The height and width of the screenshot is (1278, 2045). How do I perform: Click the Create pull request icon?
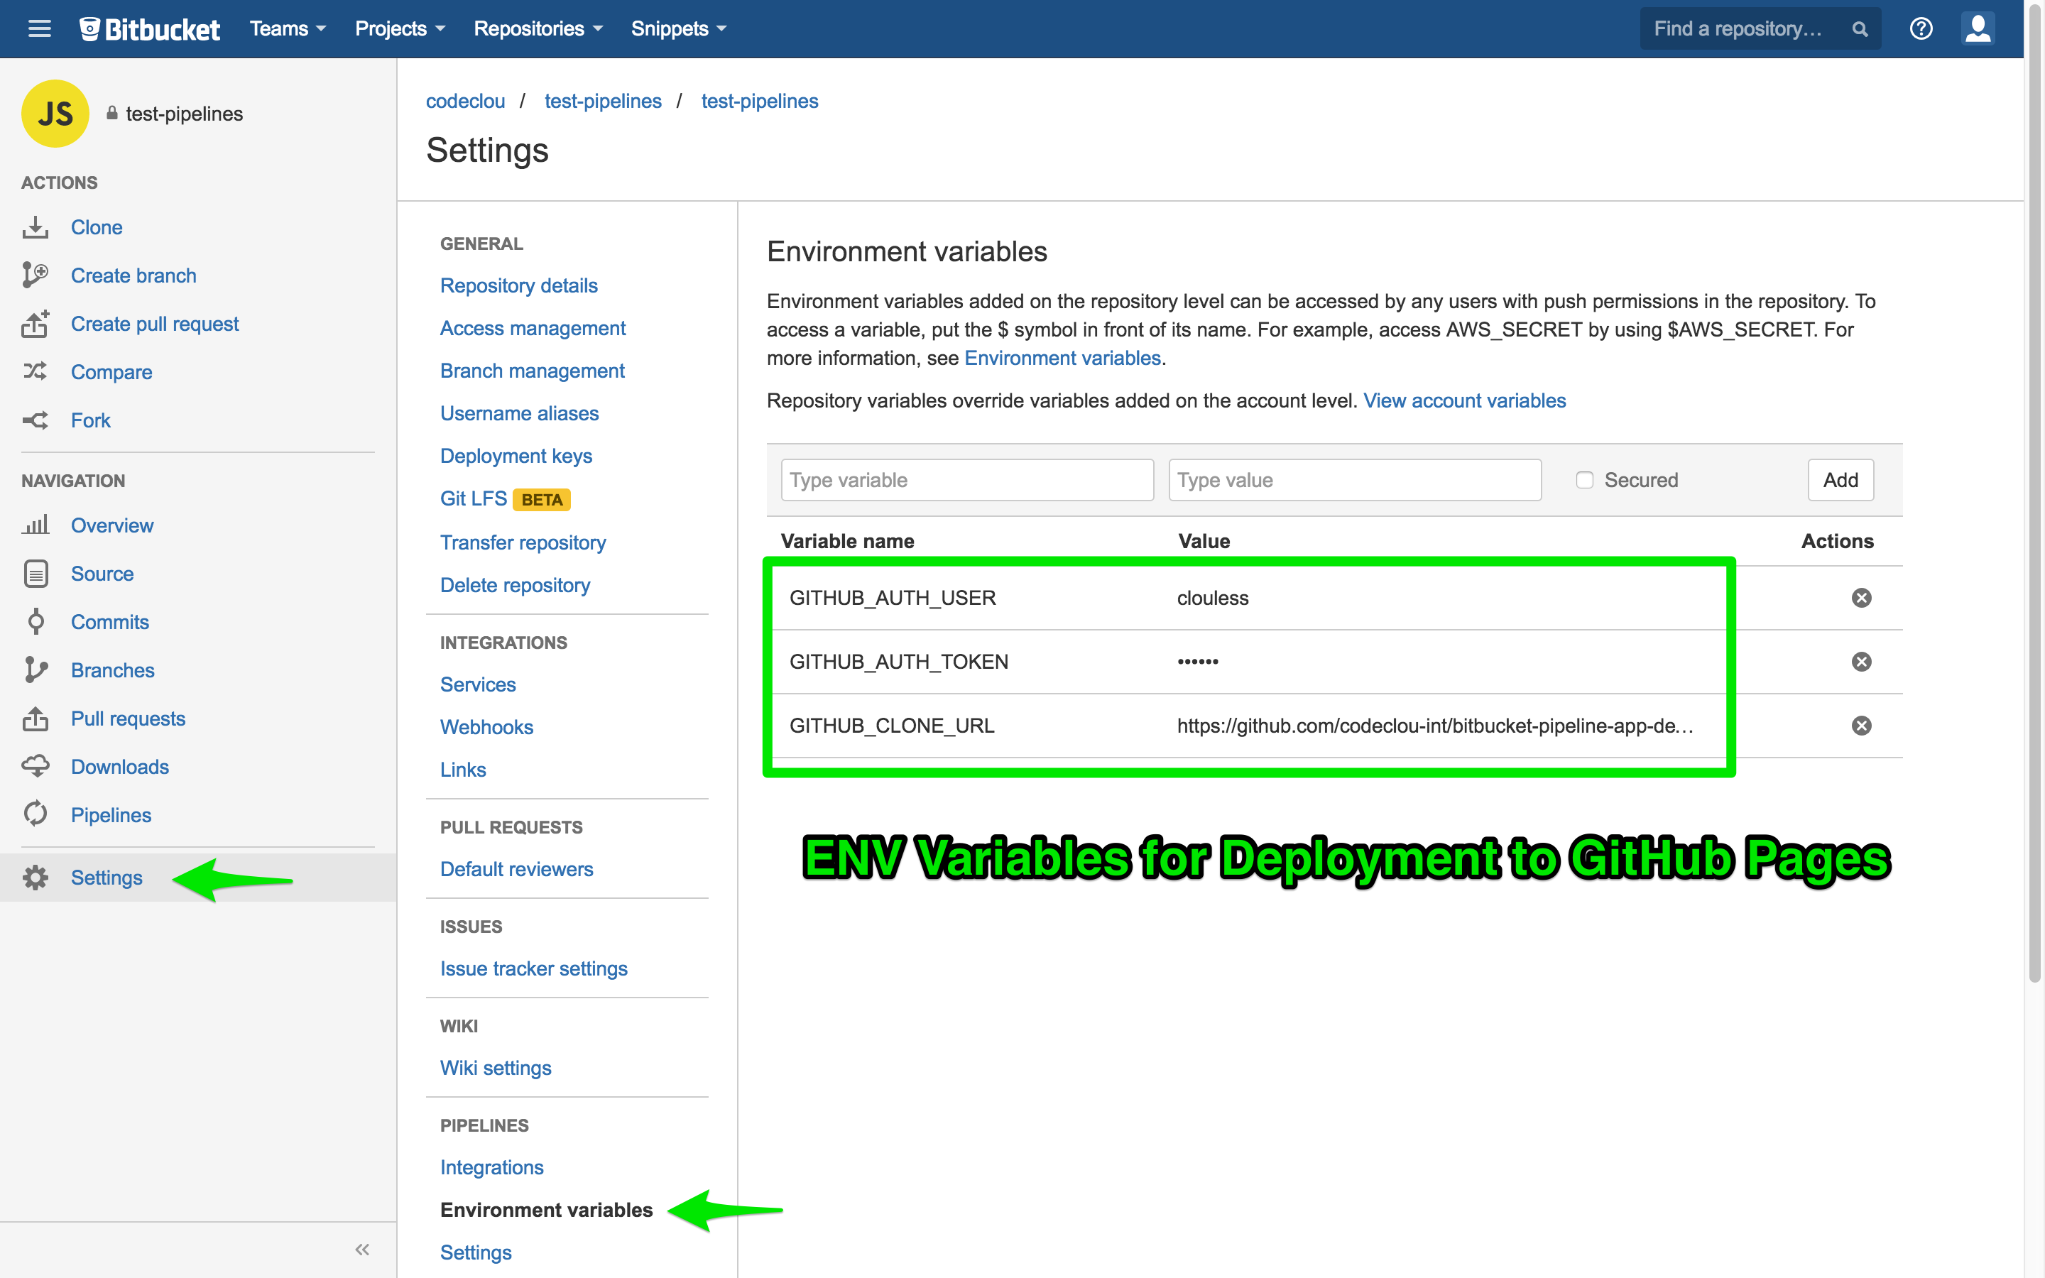[35, 324]
